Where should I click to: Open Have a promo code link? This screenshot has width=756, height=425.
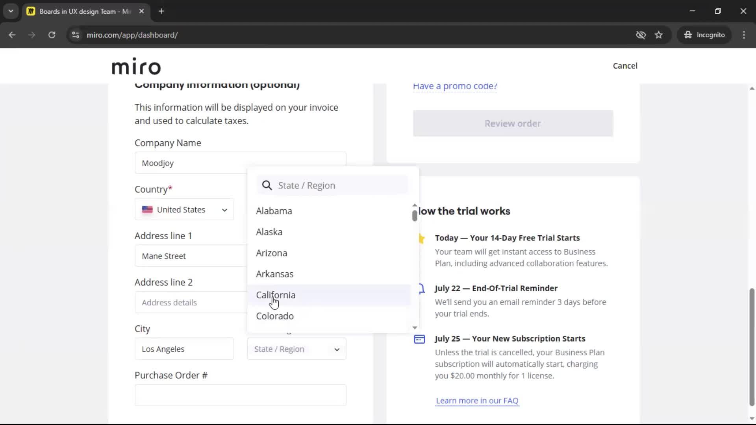455,86
